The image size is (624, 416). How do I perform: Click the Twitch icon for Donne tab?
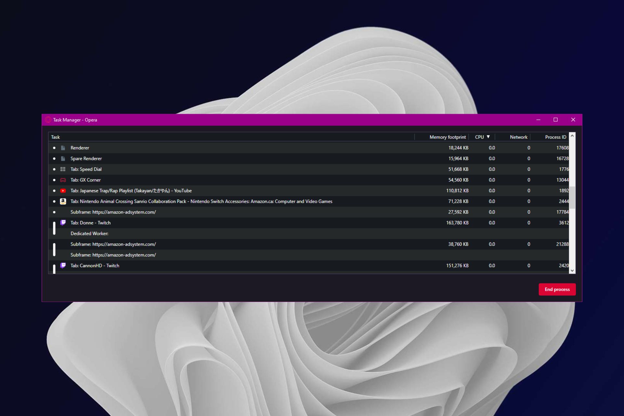(x=63, y=222)
